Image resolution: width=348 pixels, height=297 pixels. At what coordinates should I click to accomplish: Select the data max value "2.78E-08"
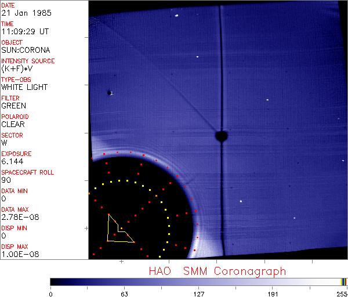pyautogui.click(x=20, y=217)
